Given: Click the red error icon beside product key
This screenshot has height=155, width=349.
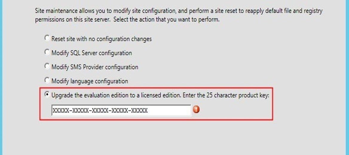Looking at the screenshot, I should tap(196, 110).
